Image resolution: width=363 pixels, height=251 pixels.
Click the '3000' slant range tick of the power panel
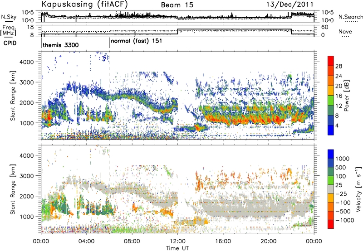[x=27, y=82]
